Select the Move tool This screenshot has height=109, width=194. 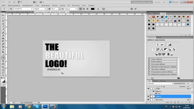[x=3, y=15]
